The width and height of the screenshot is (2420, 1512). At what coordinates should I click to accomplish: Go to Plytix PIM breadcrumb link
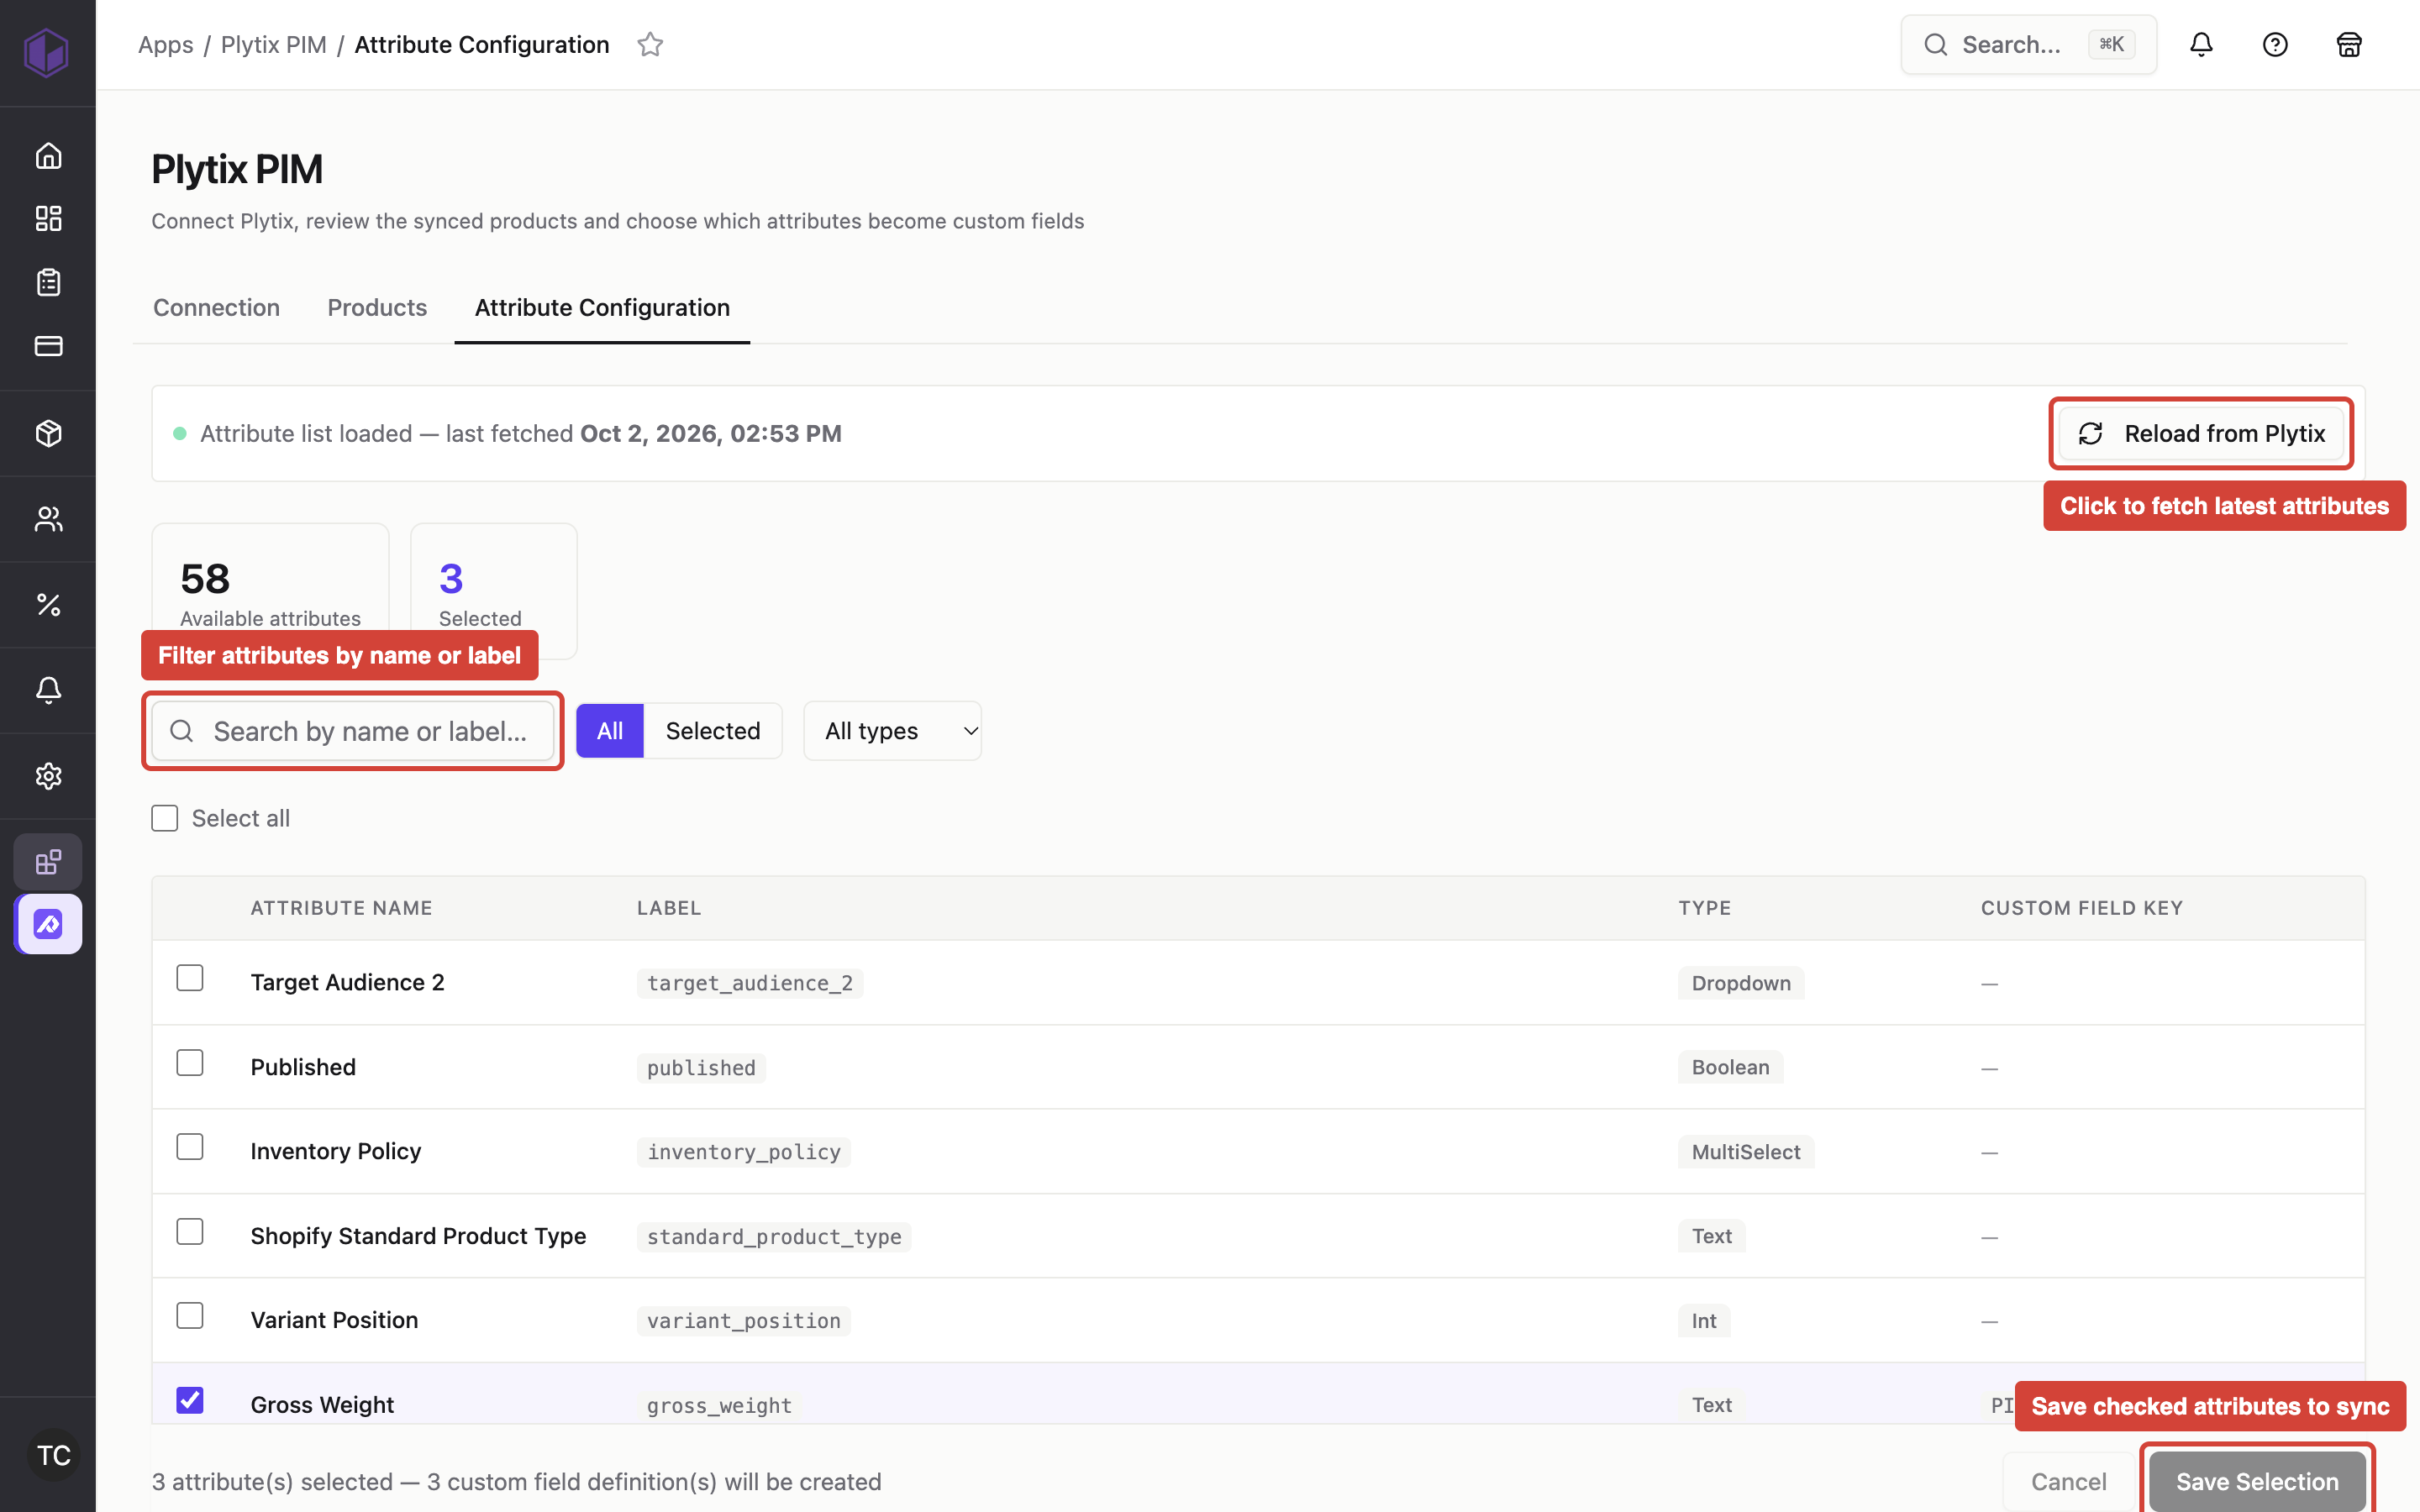click(x=274, y=45)
